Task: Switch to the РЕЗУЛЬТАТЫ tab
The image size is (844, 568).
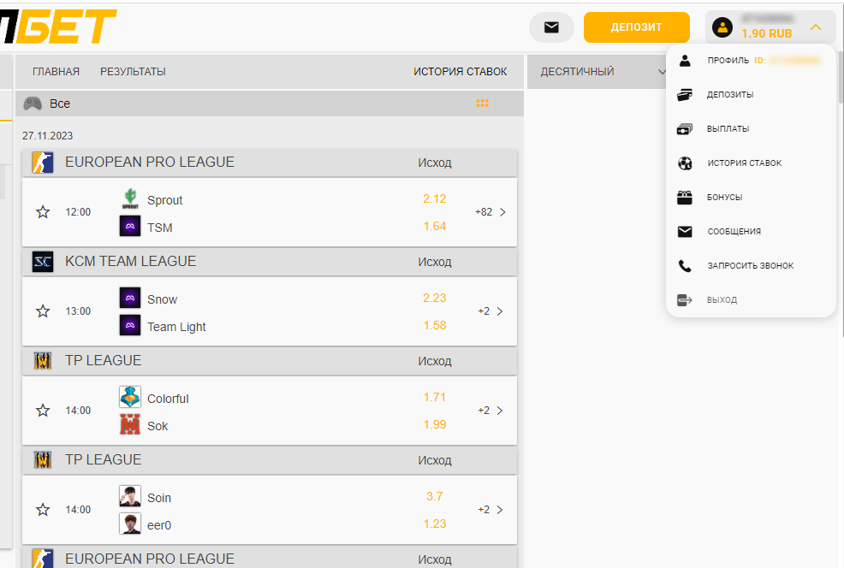Action: (133, 72)
